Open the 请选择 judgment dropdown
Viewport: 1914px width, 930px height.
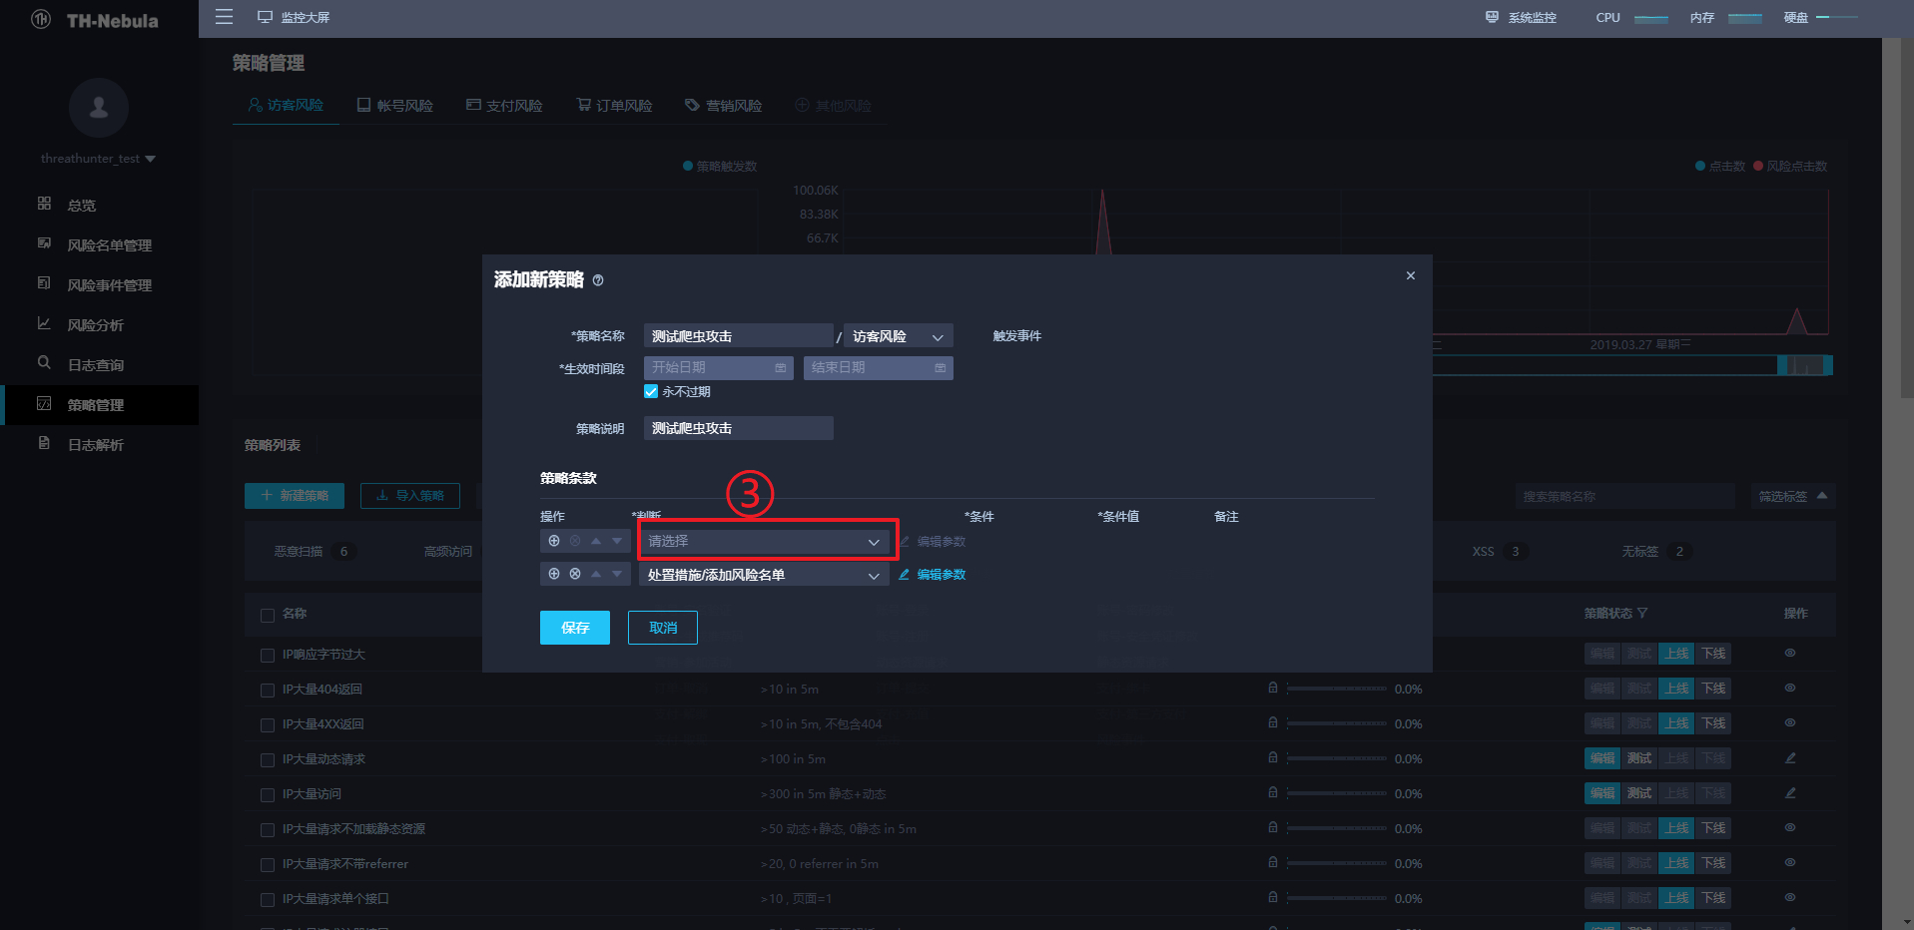[764, 541]
